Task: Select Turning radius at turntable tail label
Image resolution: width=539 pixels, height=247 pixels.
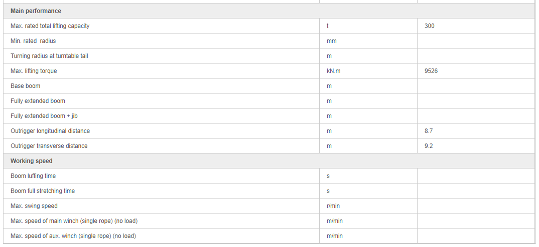Action: coord(49,56)
